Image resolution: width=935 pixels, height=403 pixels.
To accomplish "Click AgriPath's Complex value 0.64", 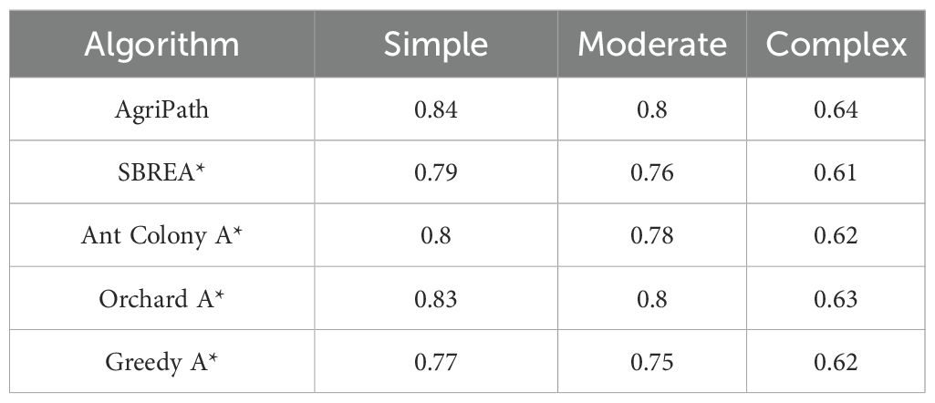I will coord(836,109).
